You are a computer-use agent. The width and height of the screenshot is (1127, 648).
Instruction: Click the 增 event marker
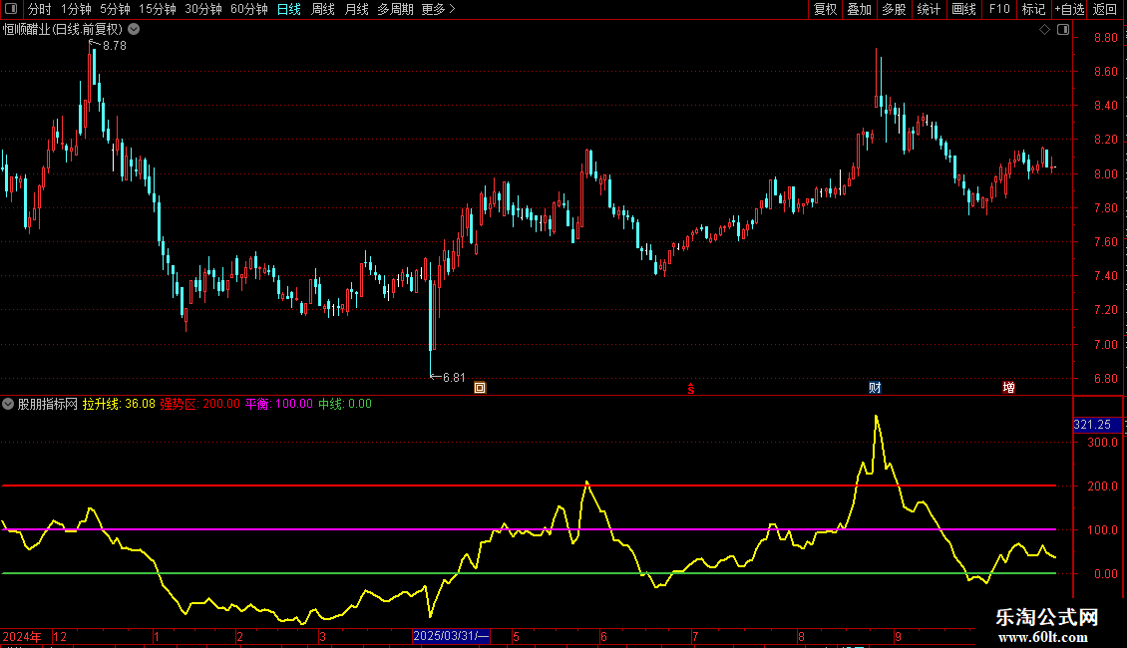(1009, 388)
